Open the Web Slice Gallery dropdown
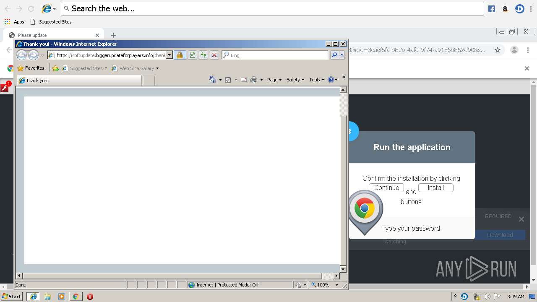This screenshot has width=537, height=302. point(157,68)
